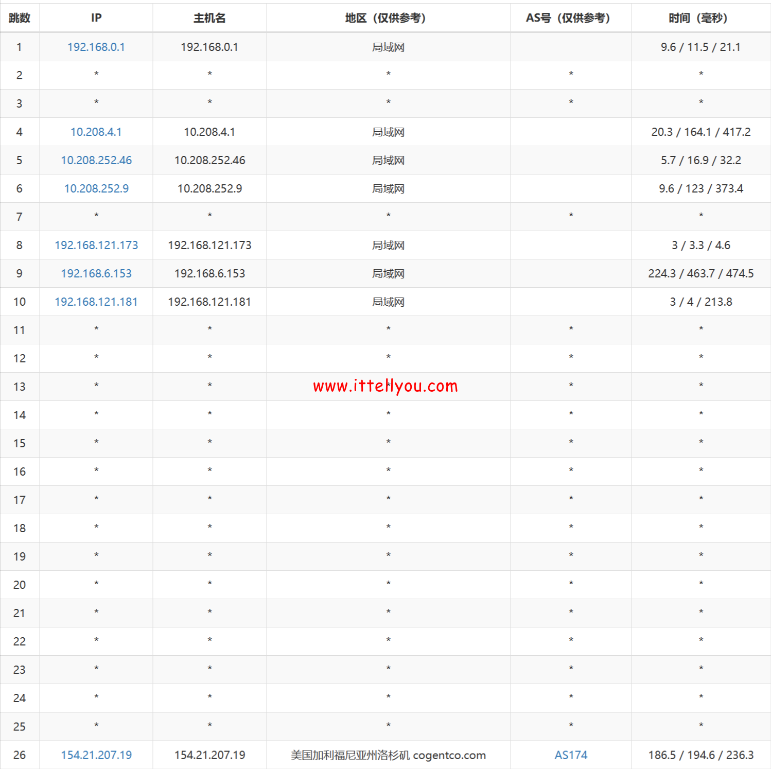Click 局域网 region in hop 6 row
This screenshot has width=771, height=769.
tap(389, 188)
